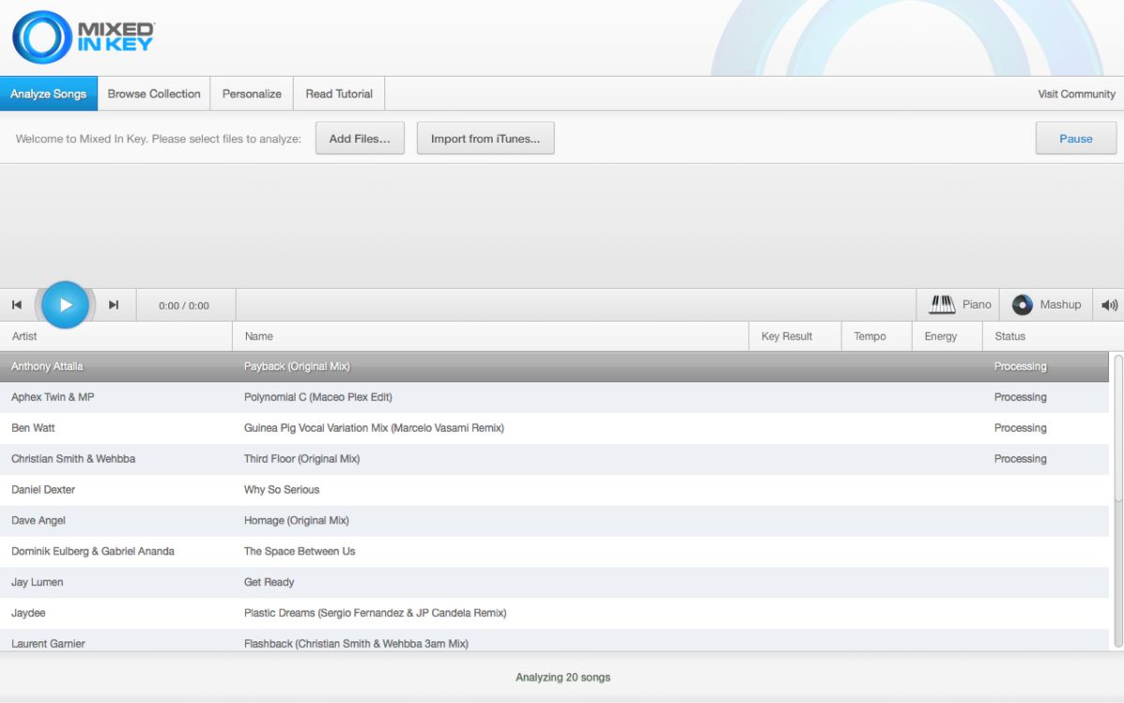Open the Personalize tab

pos(252,94)
